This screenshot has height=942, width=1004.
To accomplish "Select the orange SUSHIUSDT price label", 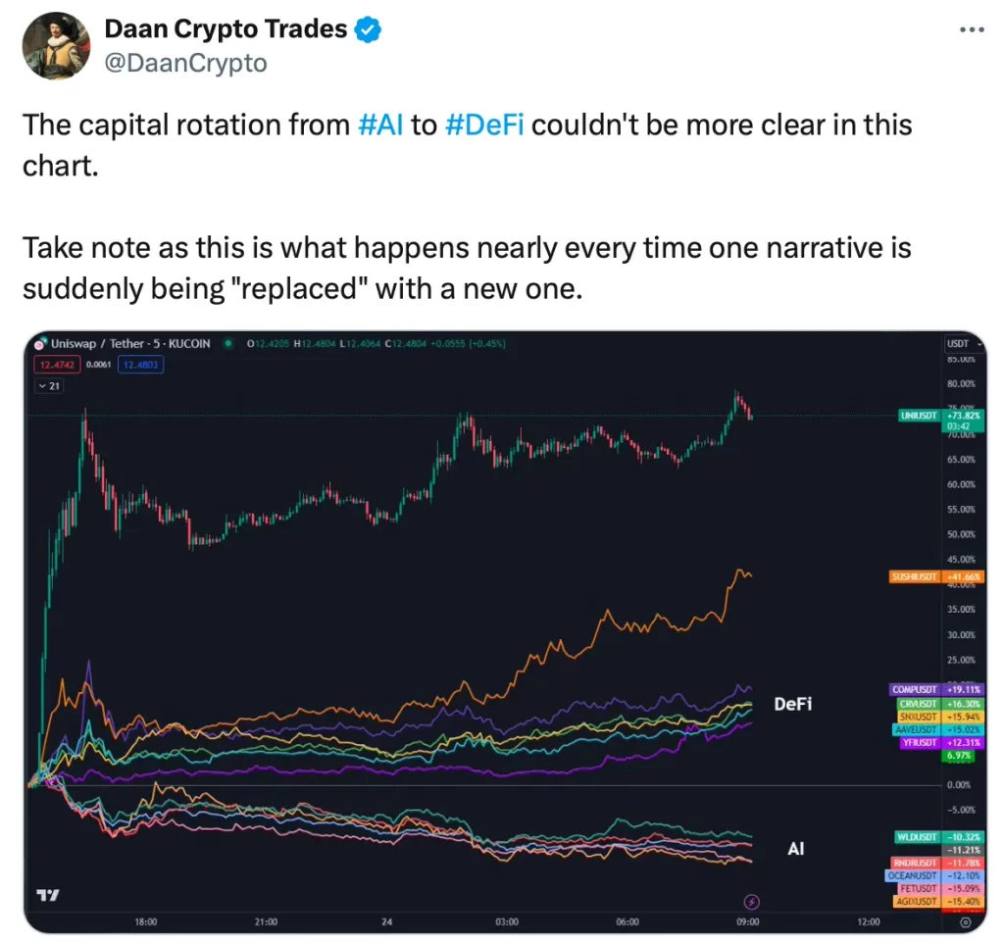I will (916, 577).
